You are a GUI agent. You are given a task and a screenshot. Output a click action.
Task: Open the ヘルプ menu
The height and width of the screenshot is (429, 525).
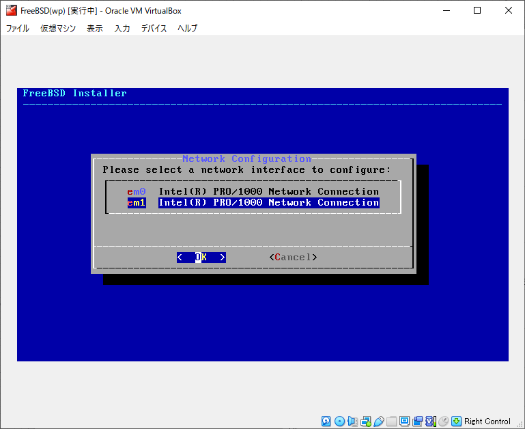point(188,29)
